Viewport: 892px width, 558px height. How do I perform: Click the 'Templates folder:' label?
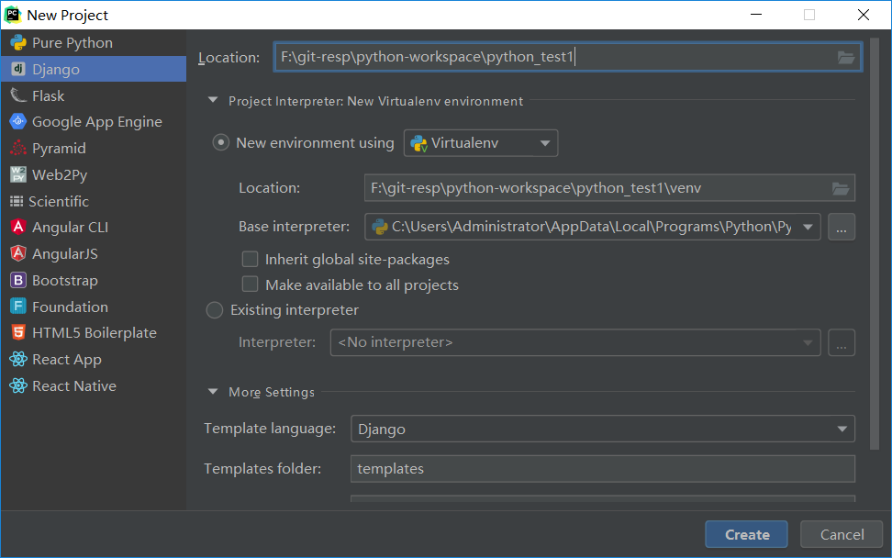262,469
